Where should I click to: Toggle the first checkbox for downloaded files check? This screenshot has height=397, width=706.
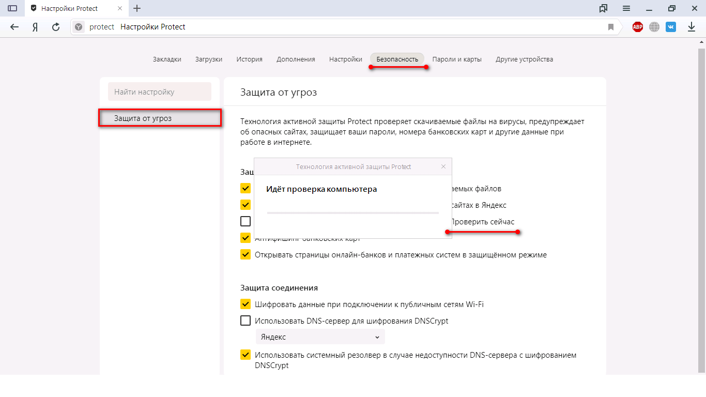pyautogui.click(x=245, y=188)
